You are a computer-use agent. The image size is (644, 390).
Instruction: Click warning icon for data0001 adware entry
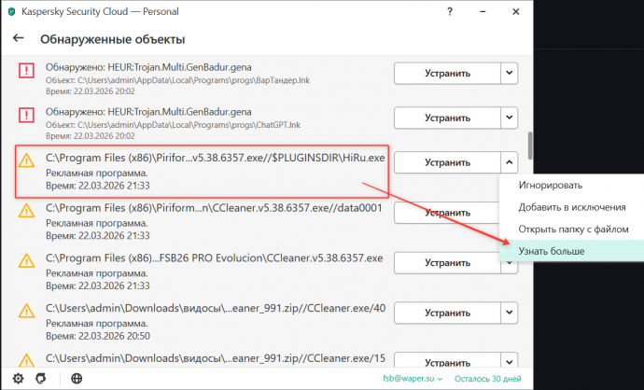click(x=27, y=213)
